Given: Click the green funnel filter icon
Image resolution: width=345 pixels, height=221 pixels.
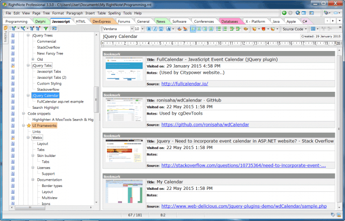Looking at the screenshot, I should 46,28.
